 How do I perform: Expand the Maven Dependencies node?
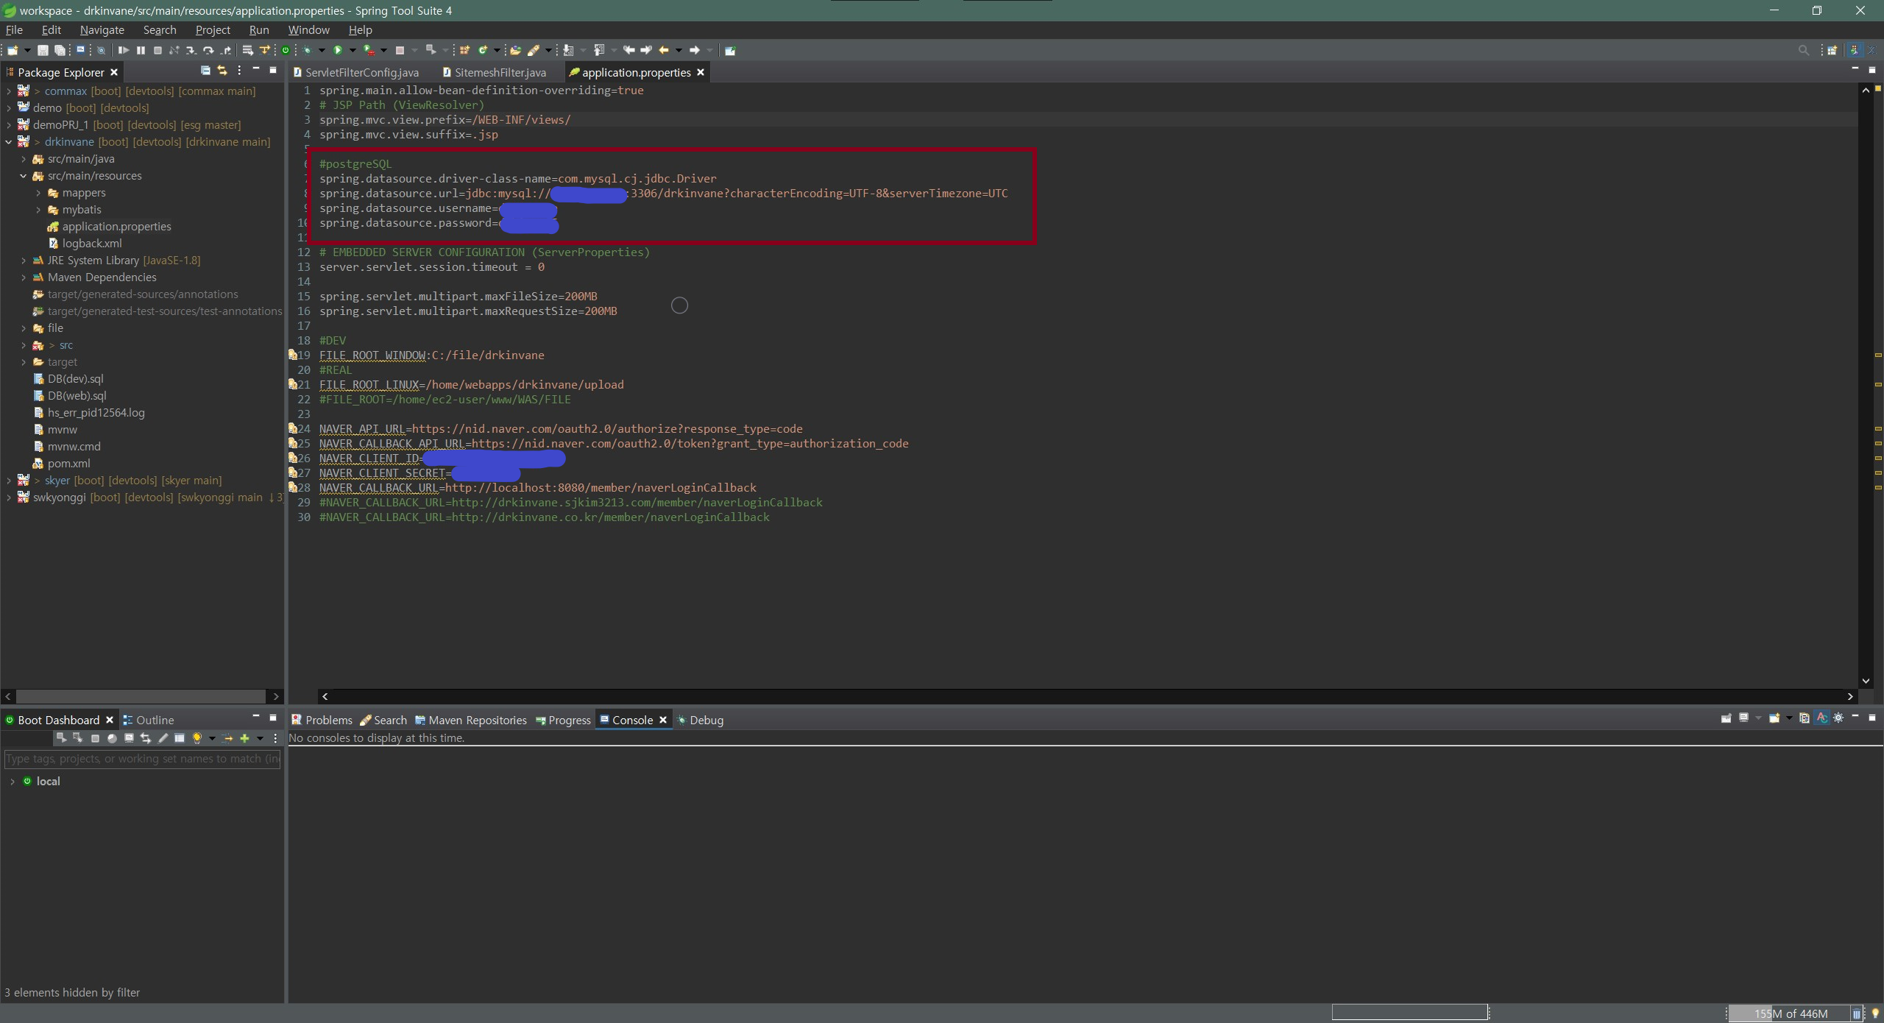(24, 277)
